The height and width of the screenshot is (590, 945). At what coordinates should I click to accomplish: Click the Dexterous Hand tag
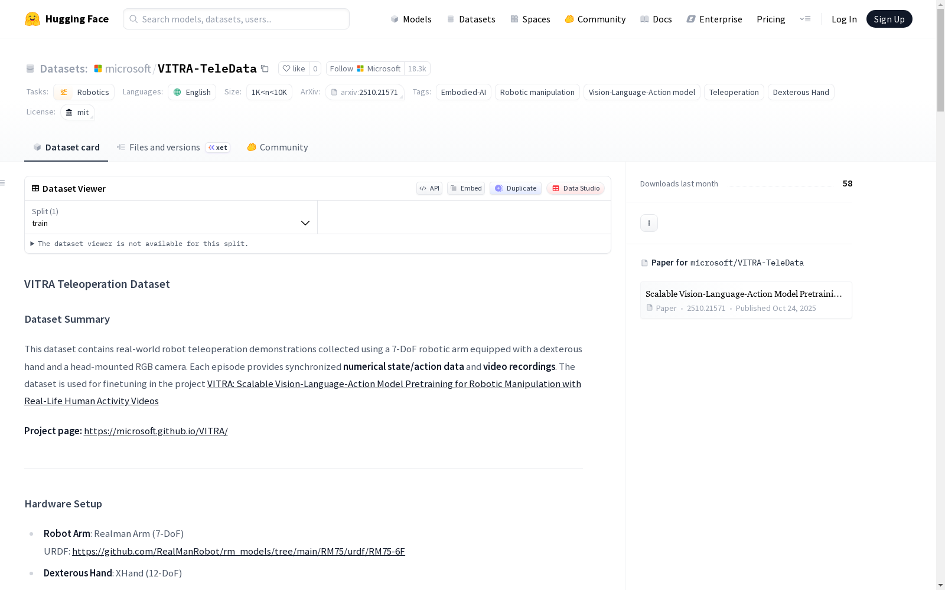pyautogui.click(x=801, y=92)
